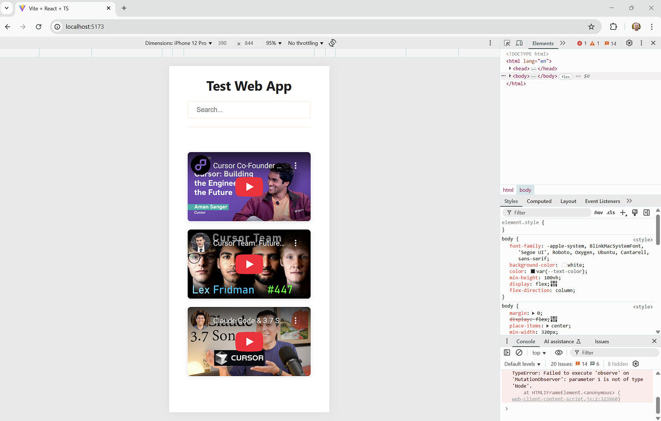Click the orange warning count badge
Screen dimensions: 661x421
tap(595, 44)
